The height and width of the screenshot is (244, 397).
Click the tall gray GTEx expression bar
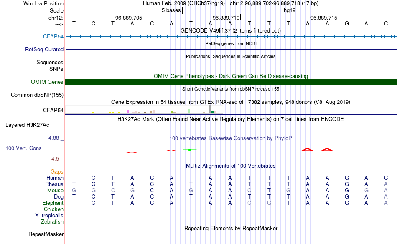(x=209, y=109)
